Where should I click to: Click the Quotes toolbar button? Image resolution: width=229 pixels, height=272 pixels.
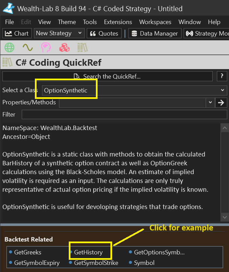(x=104, y=33)
